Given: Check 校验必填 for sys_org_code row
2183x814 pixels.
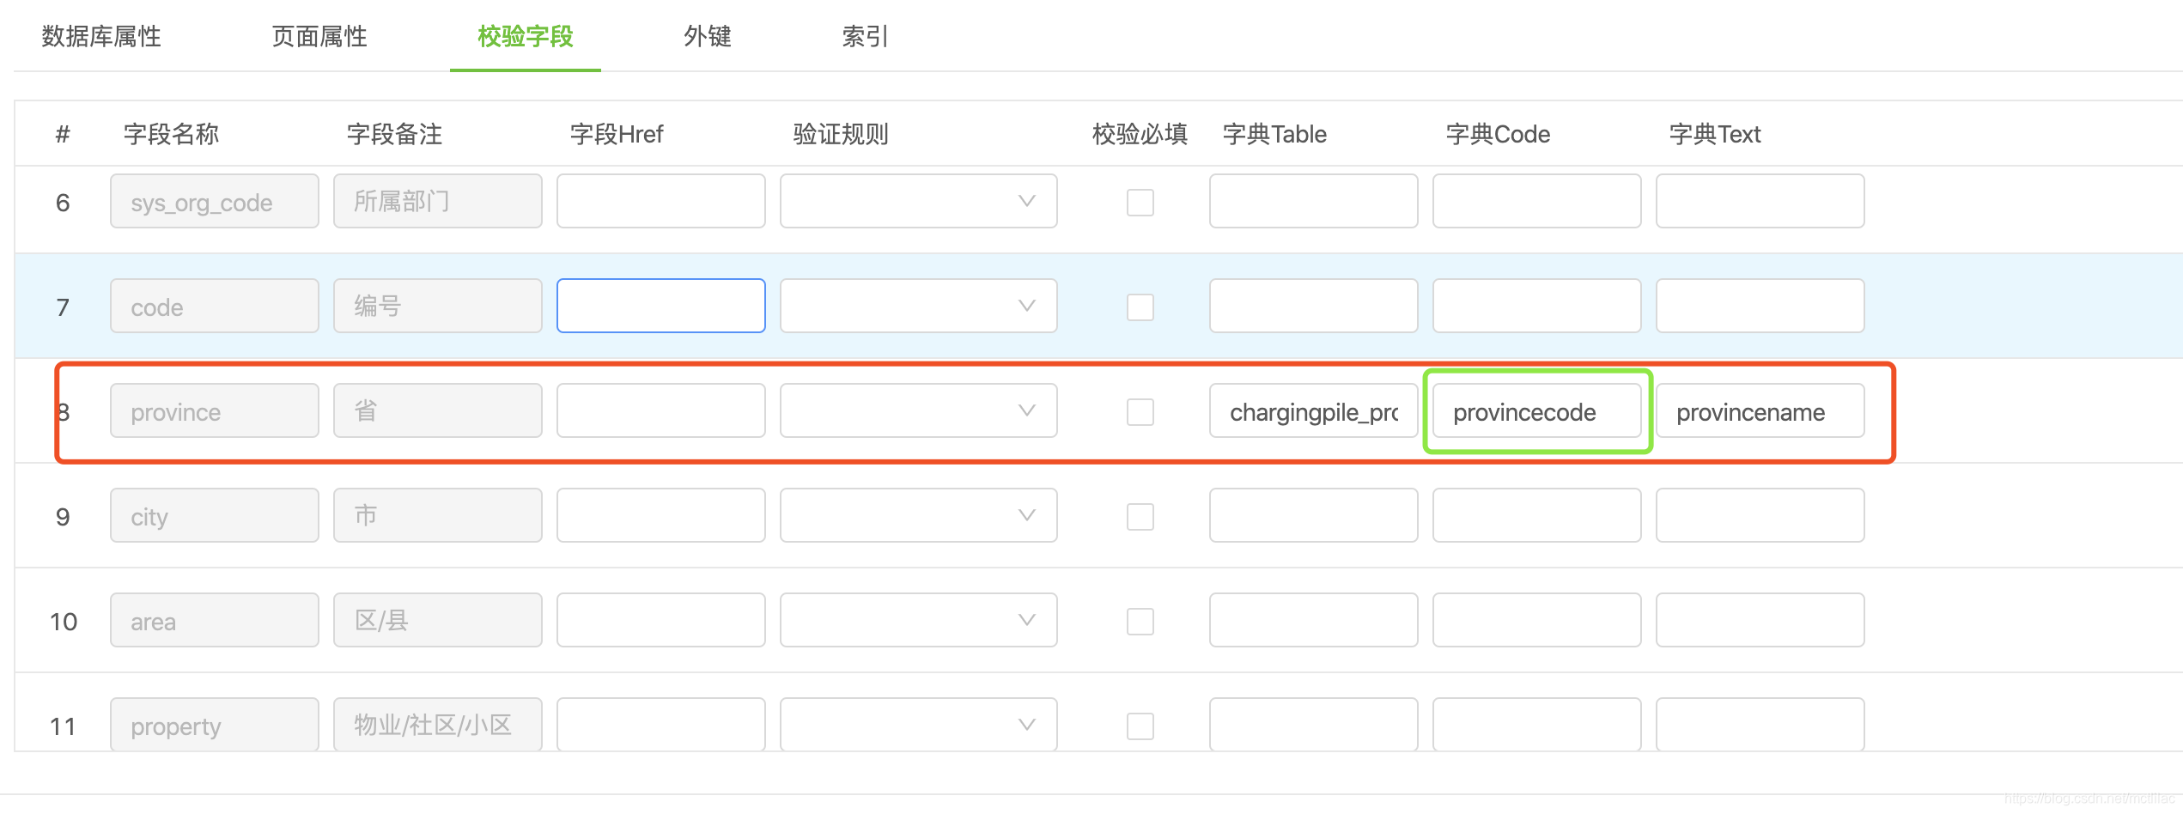Looking at the screenshot, I should tap(1140, 203).
